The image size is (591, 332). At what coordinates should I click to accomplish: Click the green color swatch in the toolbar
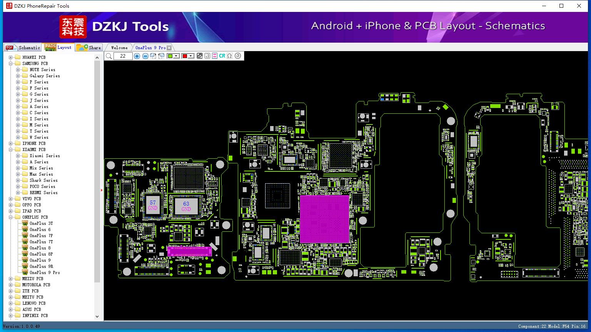pos(170,56)
